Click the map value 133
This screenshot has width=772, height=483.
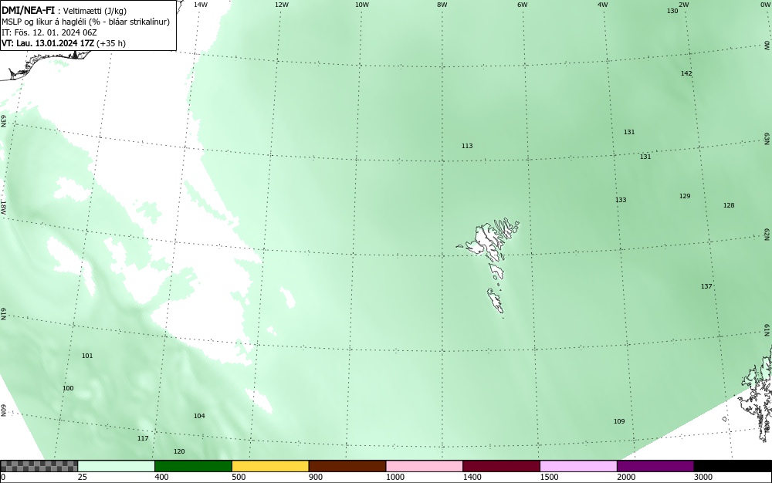click(x=621, y=200)
